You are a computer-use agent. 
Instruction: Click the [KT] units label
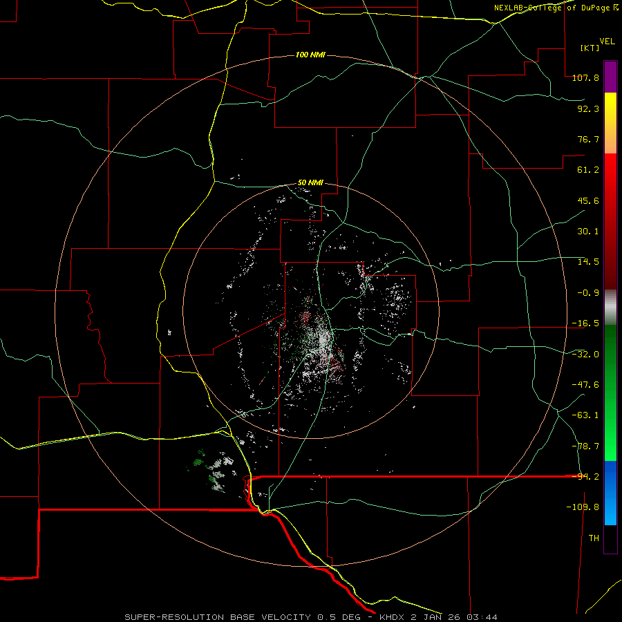(590, 48)
